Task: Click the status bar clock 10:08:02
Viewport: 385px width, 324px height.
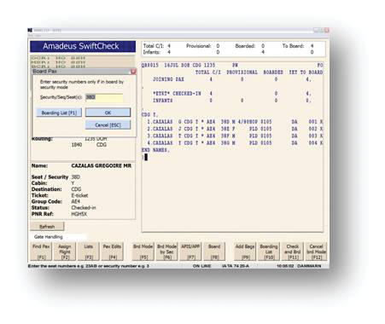Action: (285, 266)
